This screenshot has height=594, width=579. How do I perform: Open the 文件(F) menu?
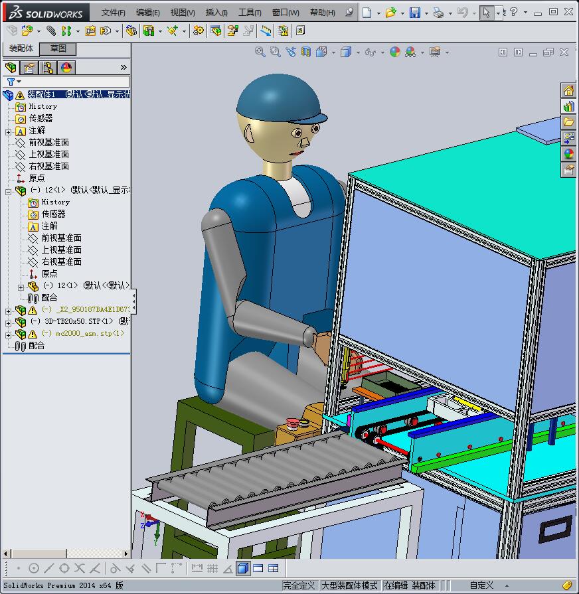113,13
